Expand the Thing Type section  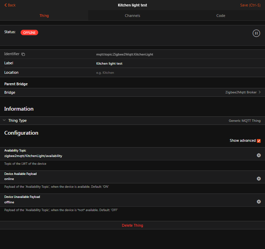coord(4,120)
